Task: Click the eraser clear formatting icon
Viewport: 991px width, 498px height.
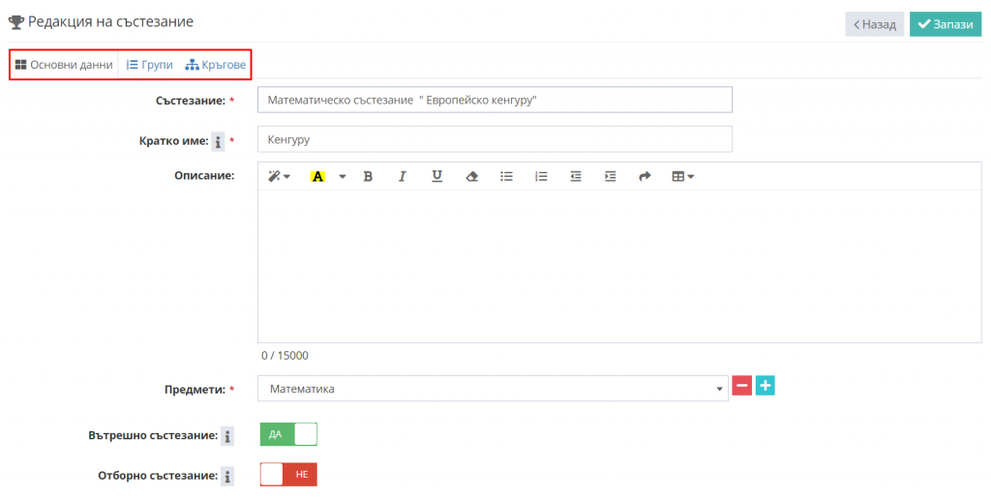Action: (x=472, y=177)
